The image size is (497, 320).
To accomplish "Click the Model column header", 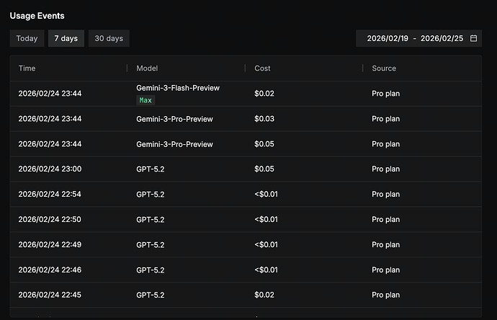I will coord(147,68).
